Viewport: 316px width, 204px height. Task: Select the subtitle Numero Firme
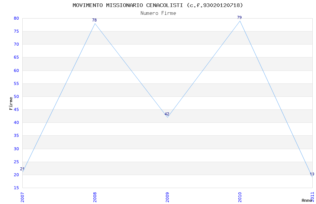[158, 13]
